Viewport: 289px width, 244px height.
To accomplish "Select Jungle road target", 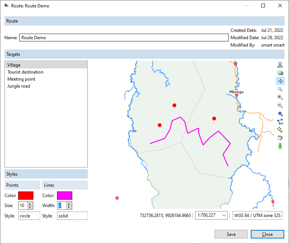I will click(19, 86).
